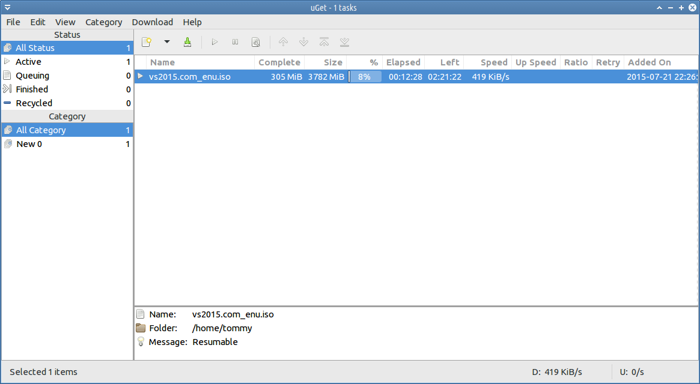Open the new download dropdown arrow
The image size is (700, 384).
167,42
